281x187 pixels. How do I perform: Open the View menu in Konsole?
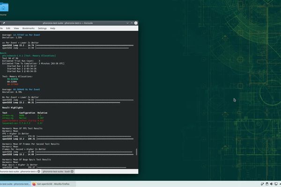point(16,28)
